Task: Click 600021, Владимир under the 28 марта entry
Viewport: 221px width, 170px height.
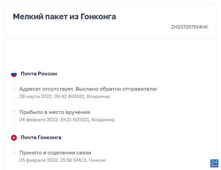Action: tap(89, 97)
